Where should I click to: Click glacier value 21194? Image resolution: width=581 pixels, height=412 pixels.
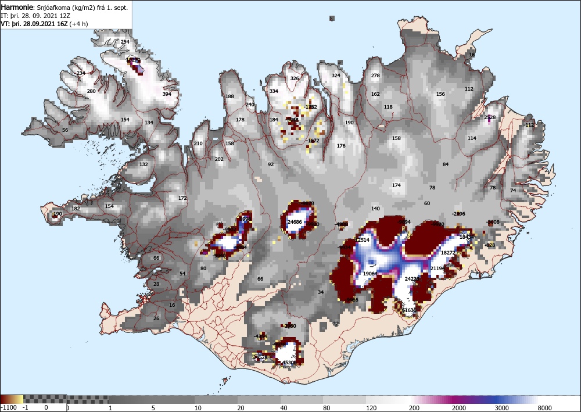point(437,268)
